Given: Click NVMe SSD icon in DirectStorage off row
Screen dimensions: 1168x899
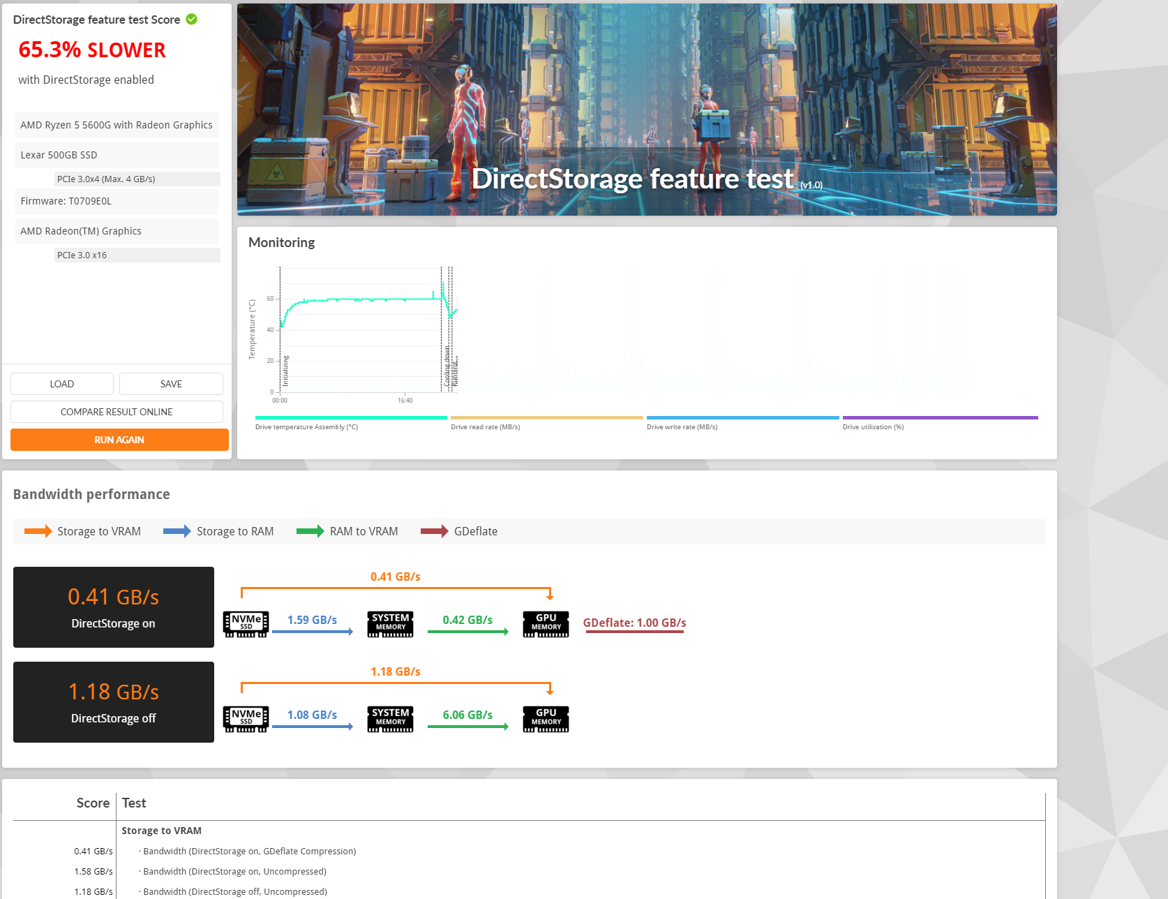Looking at the screenshot, I should (246, 719).
